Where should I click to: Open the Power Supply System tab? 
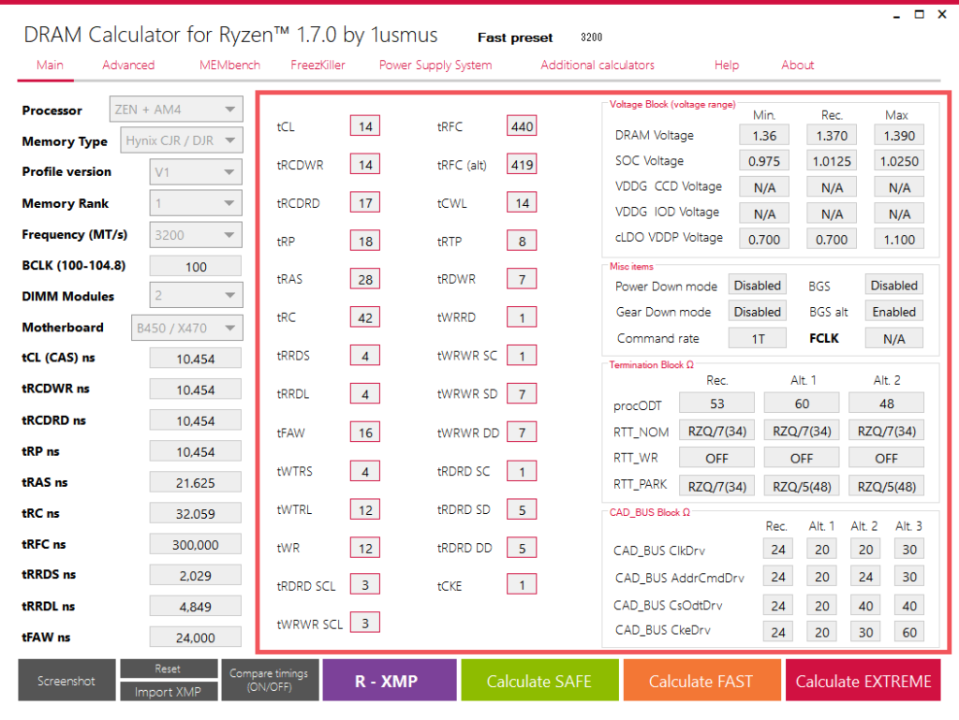point(435,65)
